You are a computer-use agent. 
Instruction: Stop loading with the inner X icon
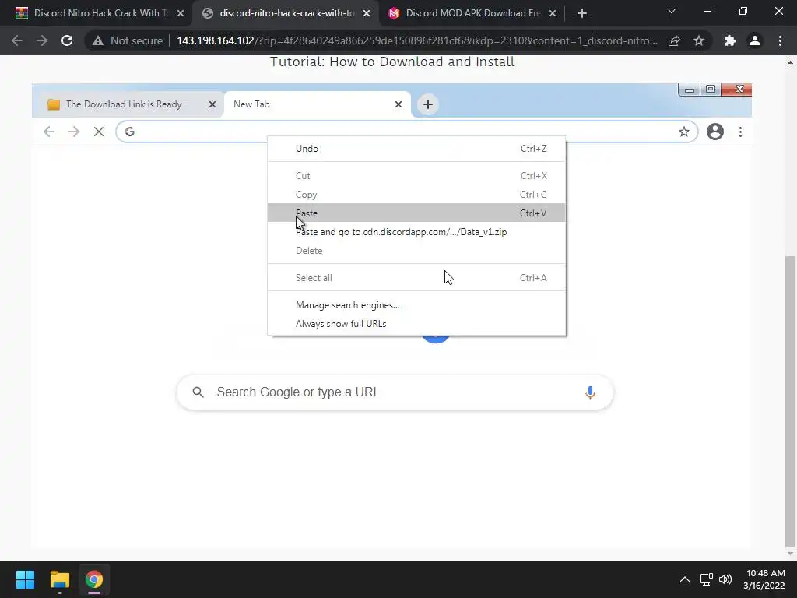[x=99, y=132]
